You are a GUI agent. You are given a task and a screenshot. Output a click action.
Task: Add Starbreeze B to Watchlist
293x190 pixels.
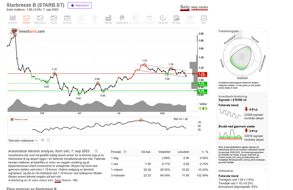click(x=79, y=6)
